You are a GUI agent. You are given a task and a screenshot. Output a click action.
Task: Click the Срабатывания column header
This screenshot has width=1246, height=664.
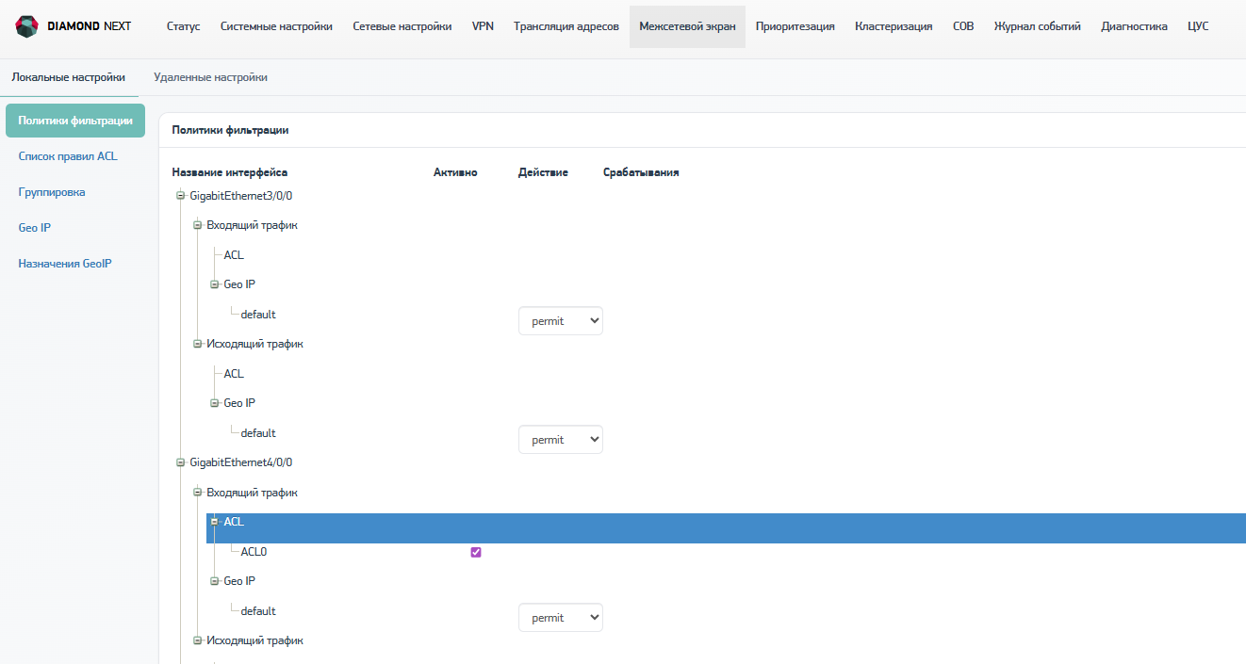(x=641, y=172)
